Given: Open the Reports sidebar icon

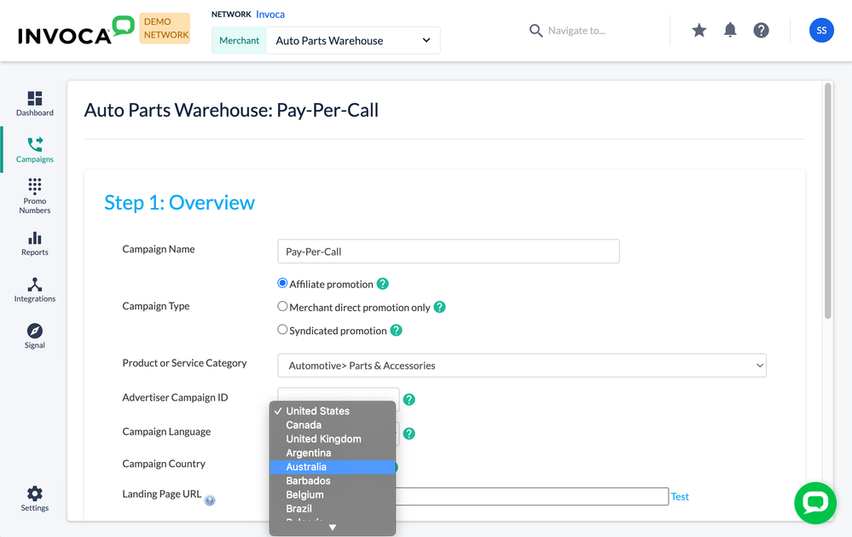Looking at the screenshot, I should click(35, 243).
